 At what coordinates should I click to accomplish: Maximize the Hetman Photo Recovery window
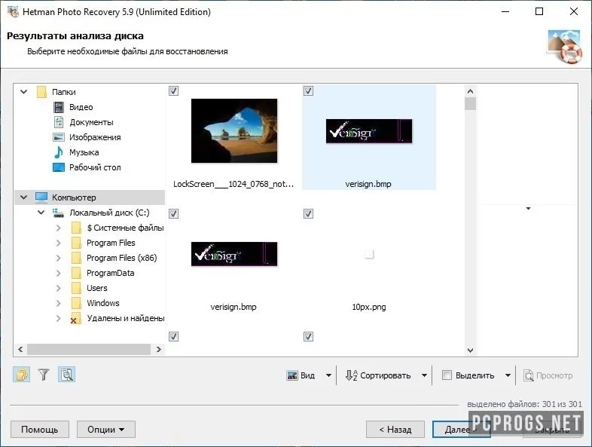(539, 12)
